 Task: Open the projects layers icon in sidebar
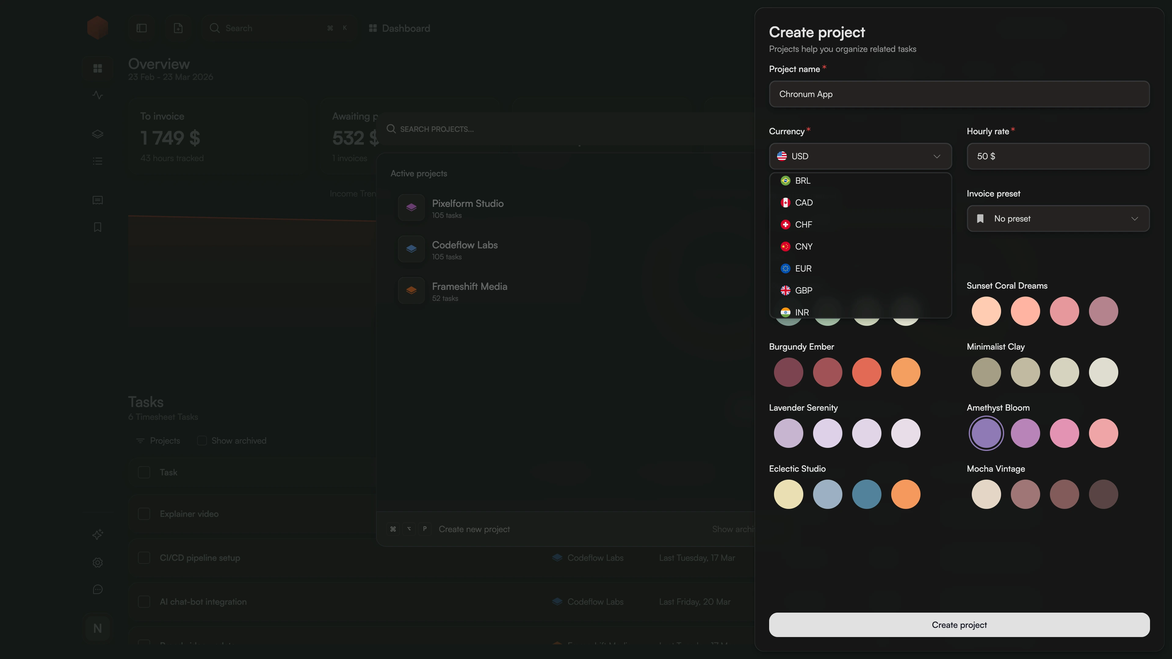tap(97, 134)
